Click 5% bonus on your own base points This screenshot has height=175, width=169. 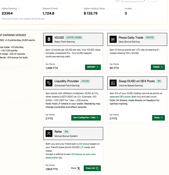tap(71, 156)
